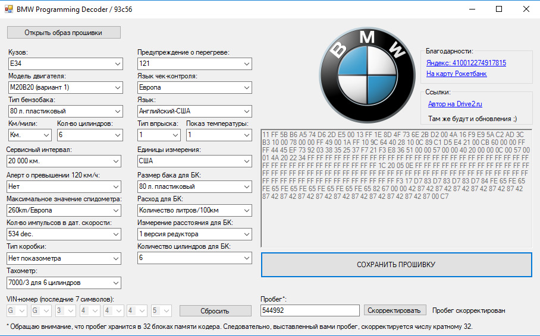
Task: Open На карту Рокетбанк link
Action: coord(457,73)
